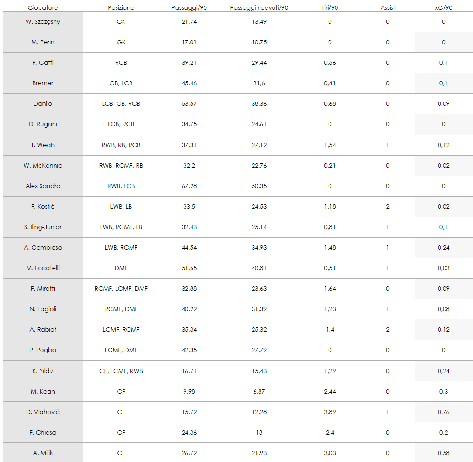Click the 67,28 passes value cell
473x462 pixels.
click(189, 186)
